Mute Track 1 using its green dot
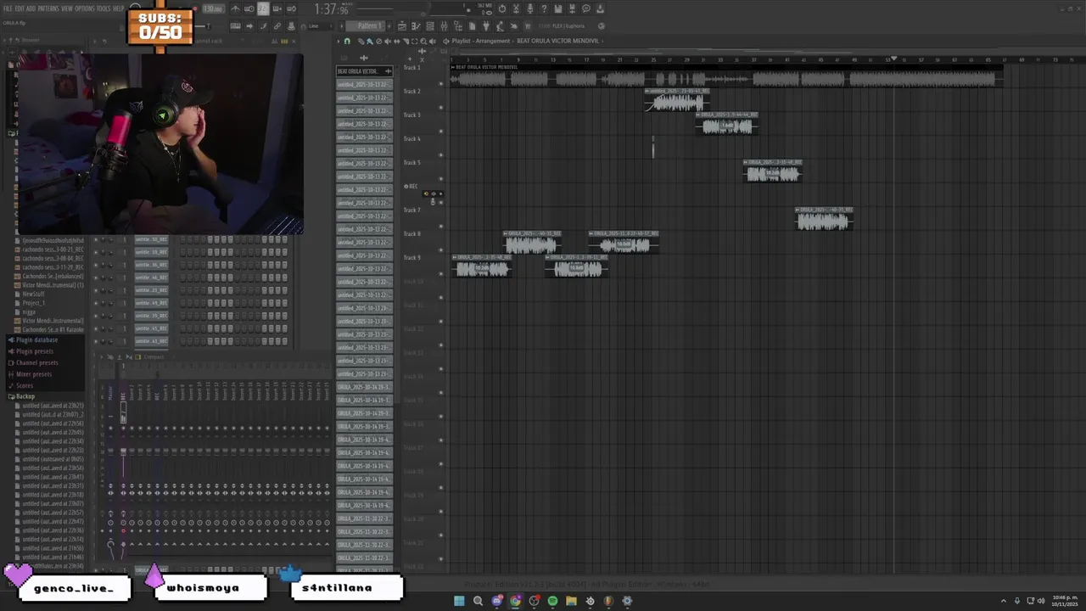Screen dimensions: 1086x611 point(440,84)
